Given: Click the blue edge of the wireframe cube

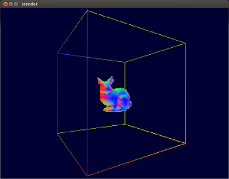Looking at the screenshot, I should [57, 76].
